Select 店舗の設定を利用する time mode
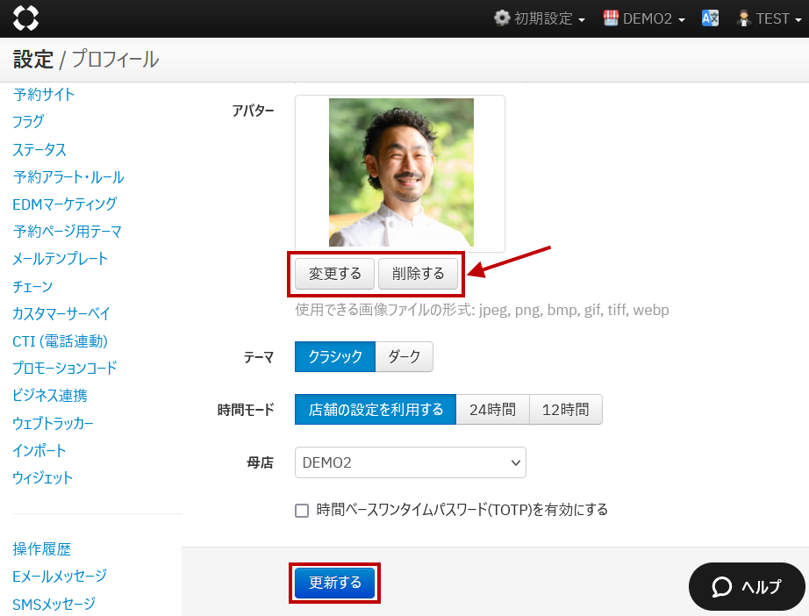809x616 pixels. (376, 410)
